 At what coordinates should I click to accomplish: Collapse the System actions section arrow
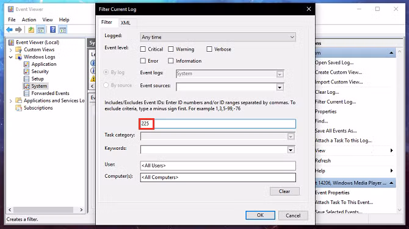[391, 53]
